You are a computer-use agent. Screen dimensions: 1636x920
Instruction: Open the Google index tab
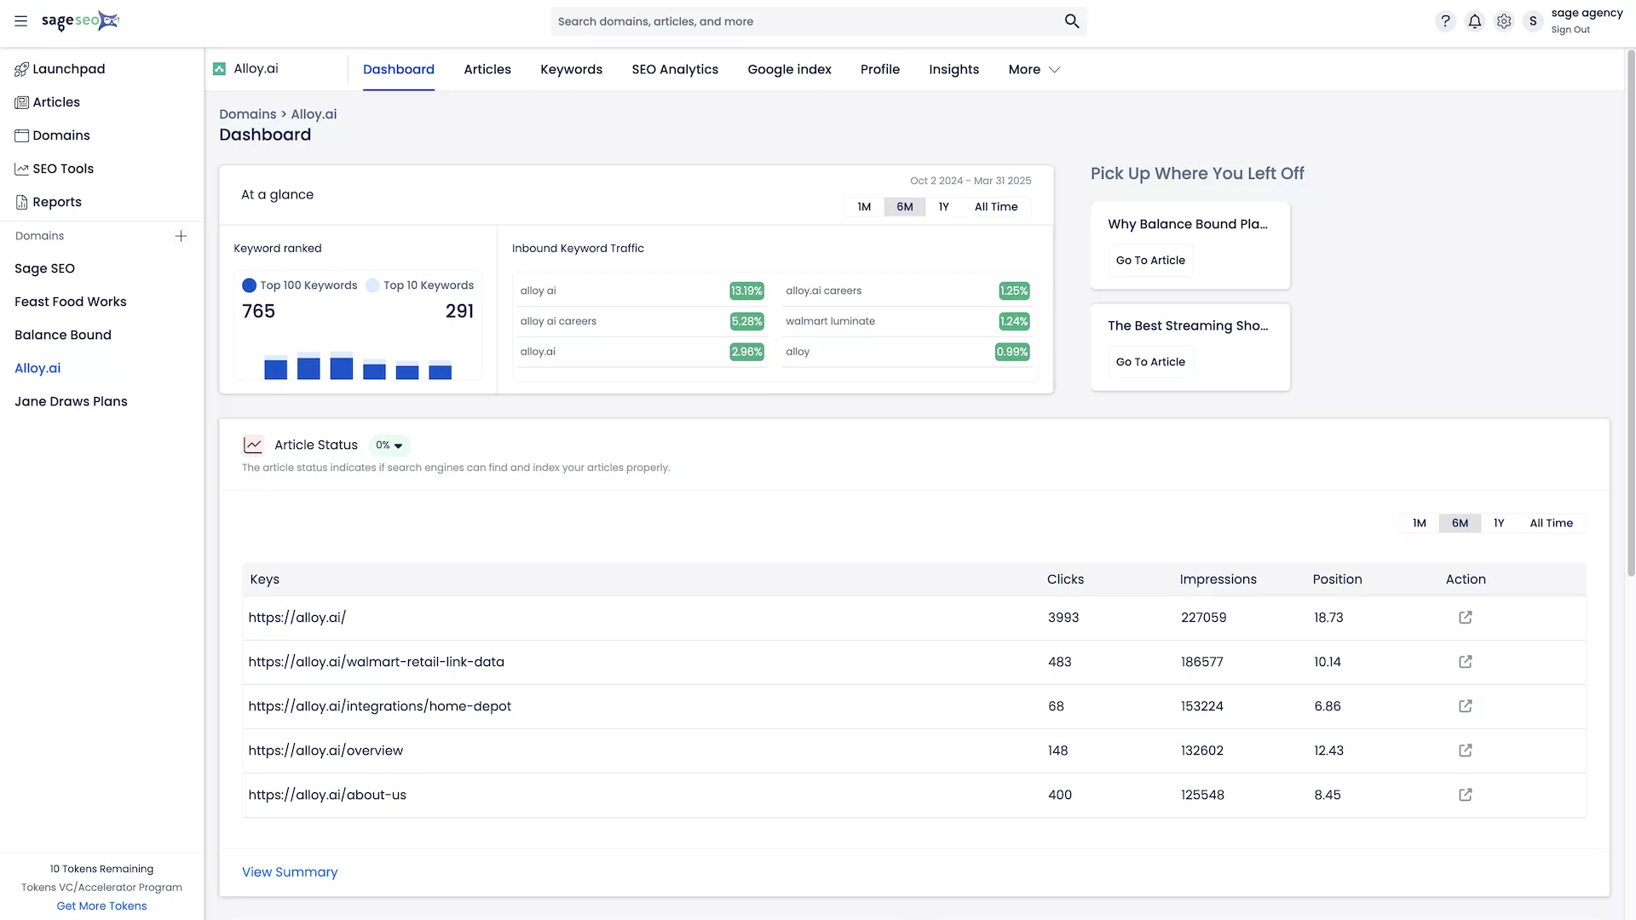(x=789, y=70)
